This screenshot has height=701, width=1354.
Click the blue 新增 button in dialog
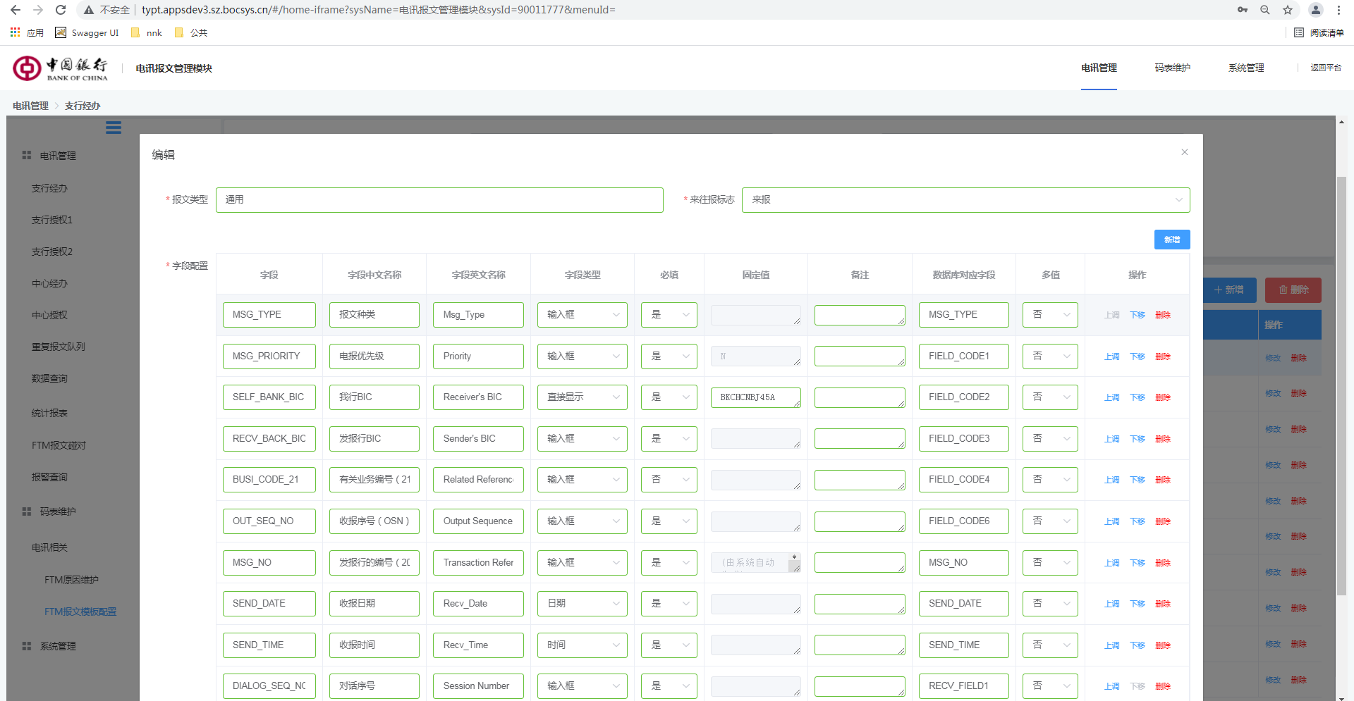(1172, 240)
